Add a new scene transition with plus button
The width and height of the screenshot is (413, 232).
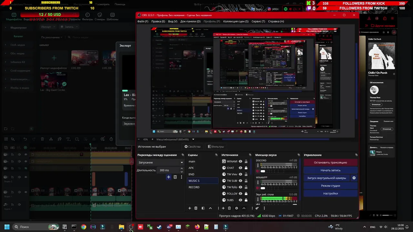[x=168, y=177]
